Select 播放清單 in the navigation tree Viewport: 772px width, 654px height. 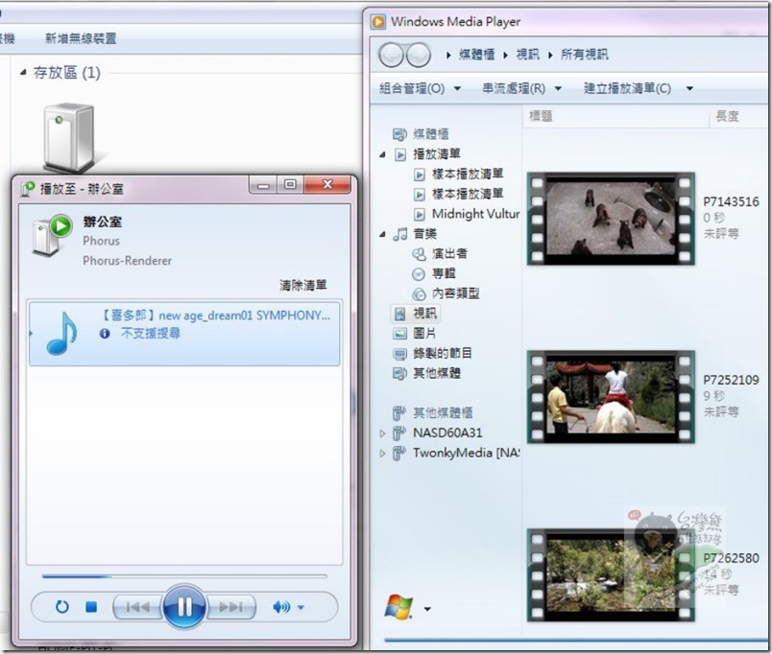[437, 154]
